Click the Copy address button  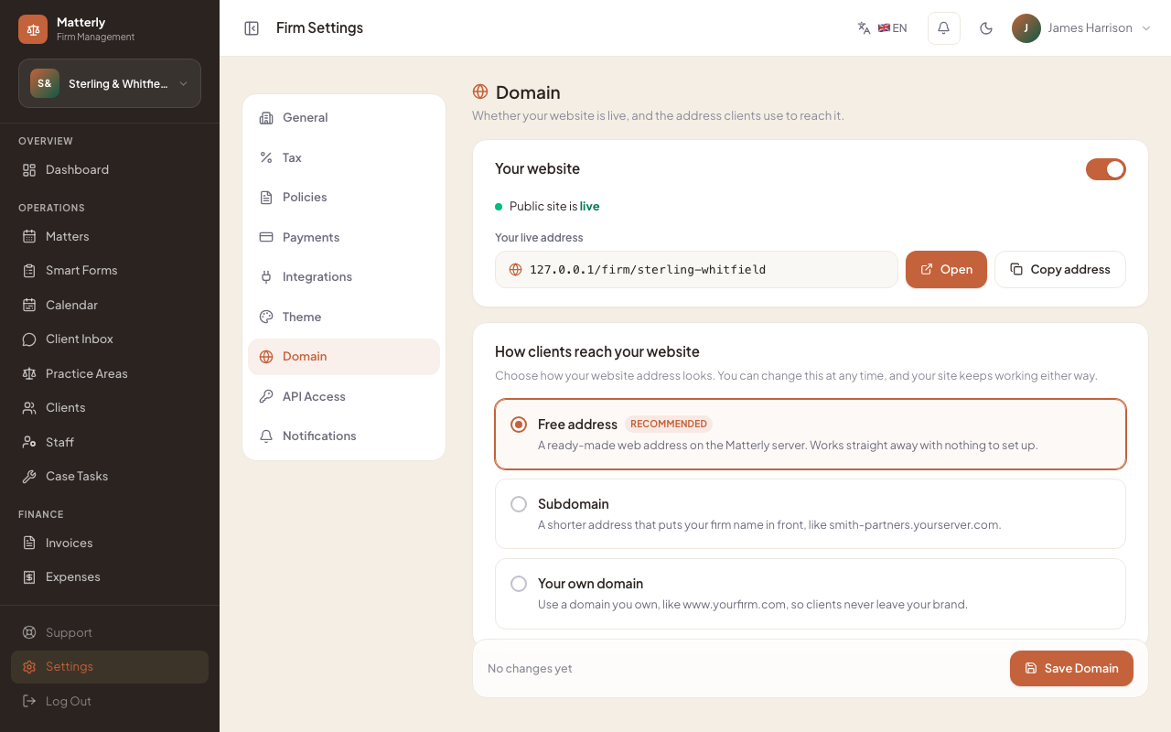[1060, 269]
